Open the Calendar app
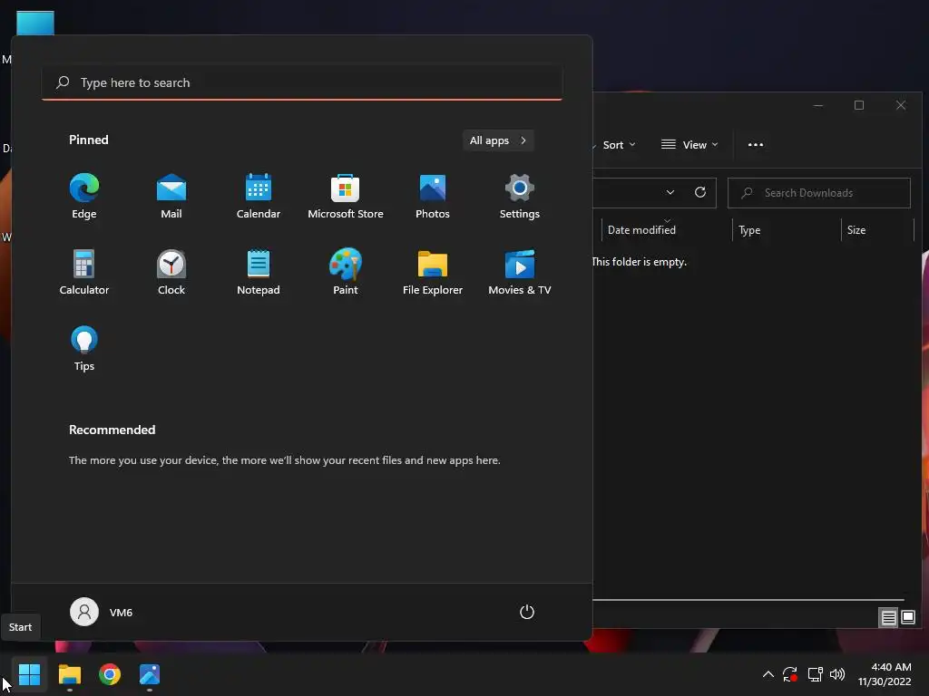Screen dimensions: 929x696 pyautogui.click(x=259, y=197)
